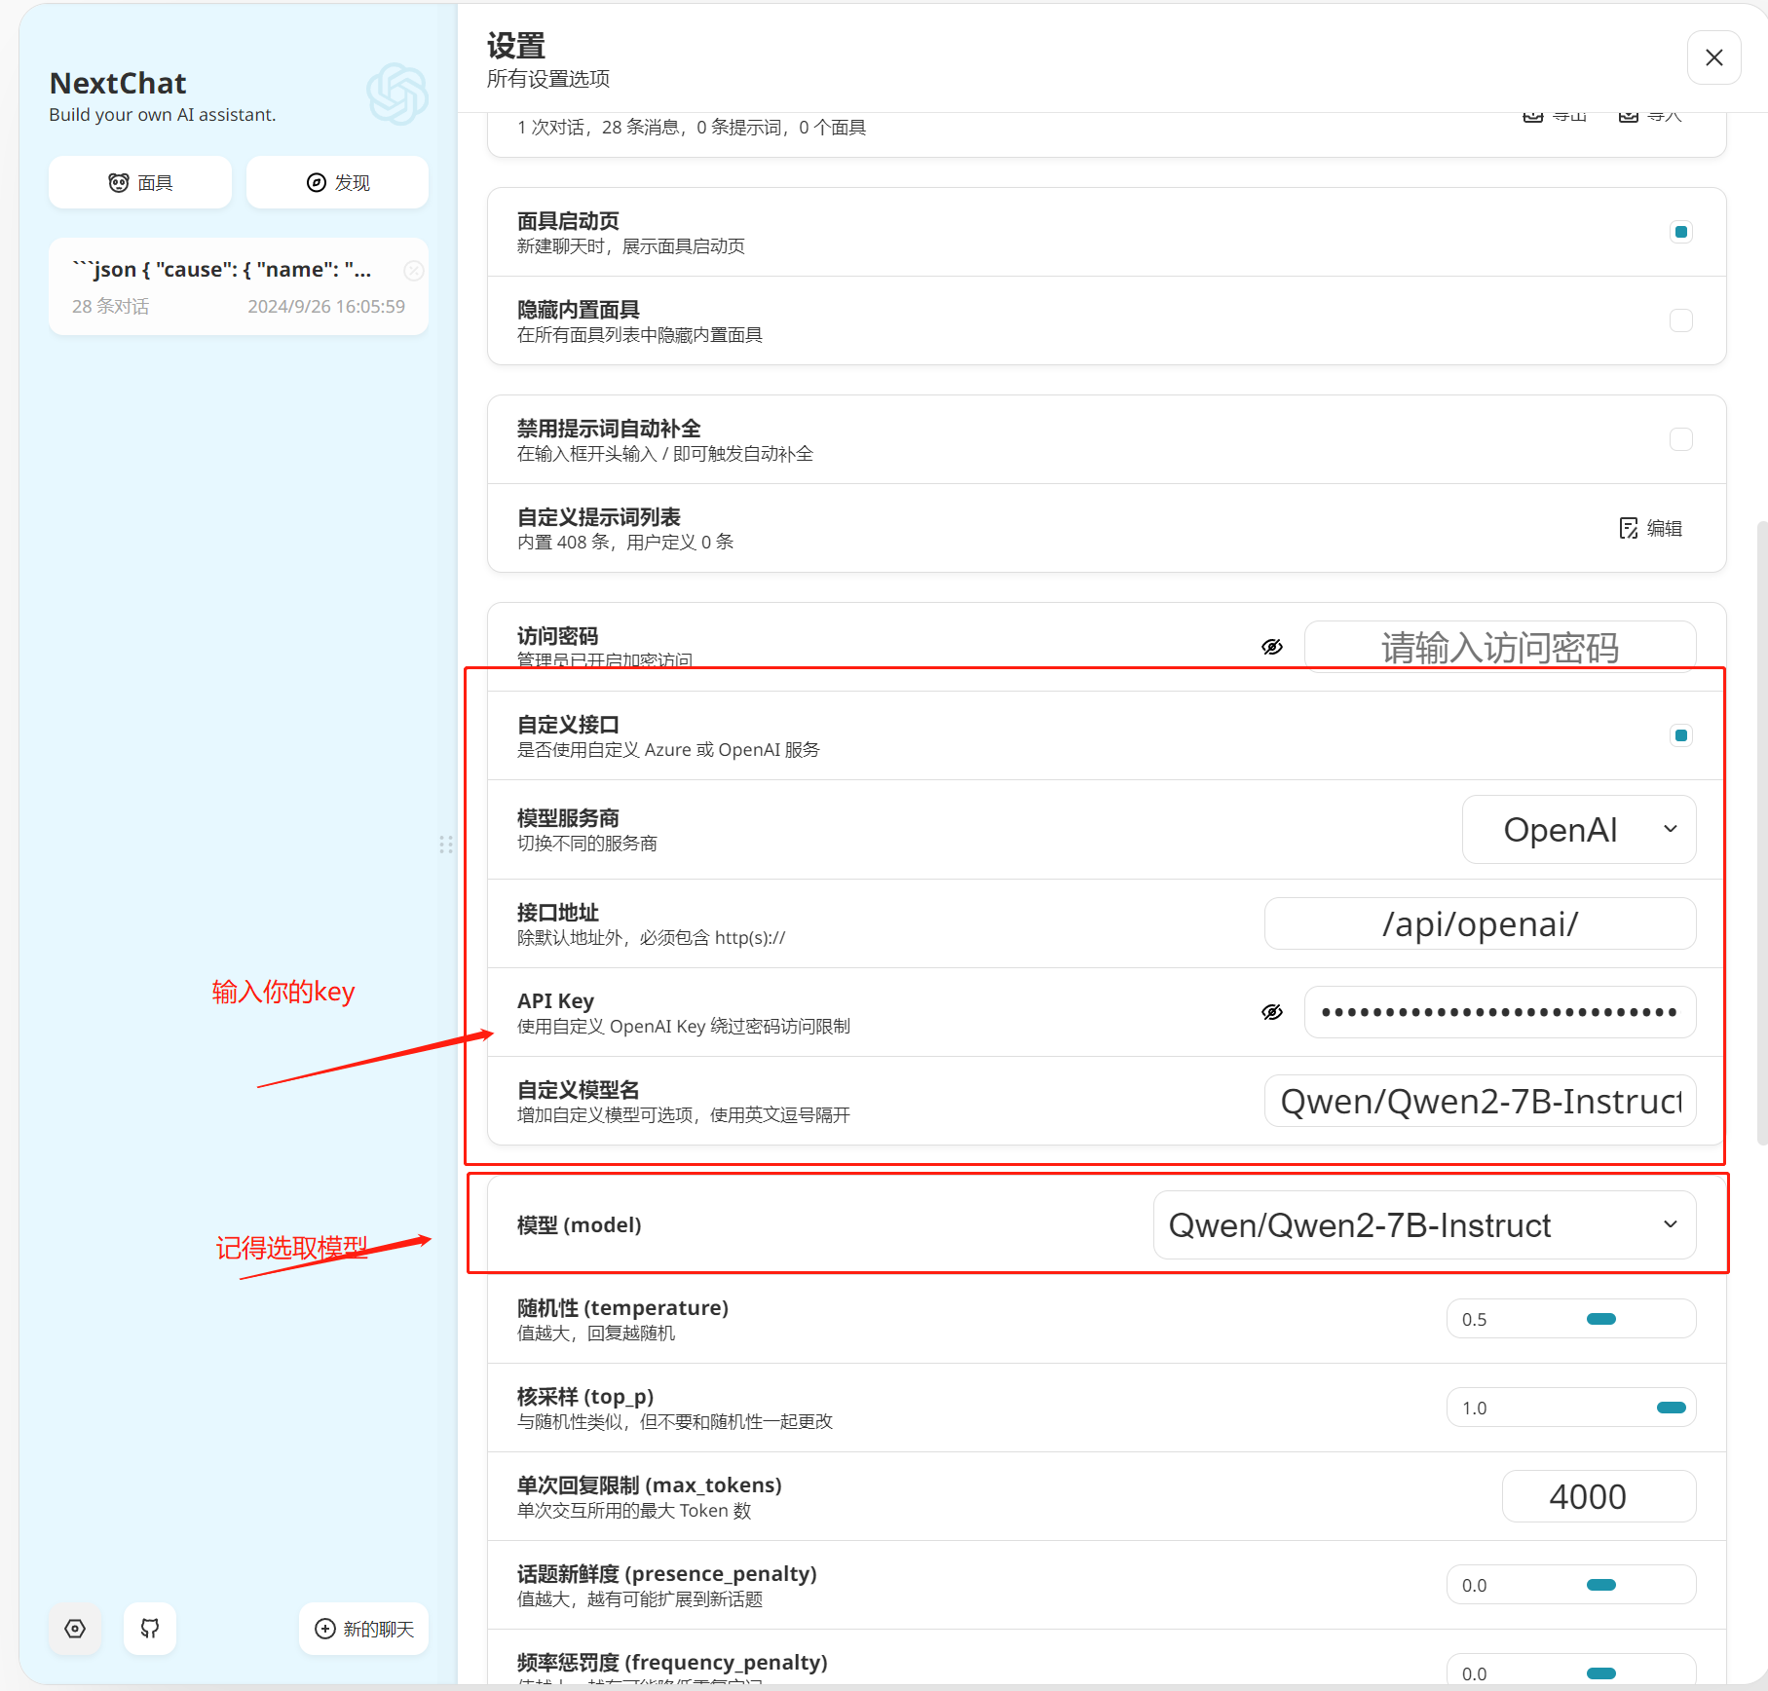Viewport: 1768px width, 1691px height.
Task: Click the 28 条对话 count text
Action: 110,306
